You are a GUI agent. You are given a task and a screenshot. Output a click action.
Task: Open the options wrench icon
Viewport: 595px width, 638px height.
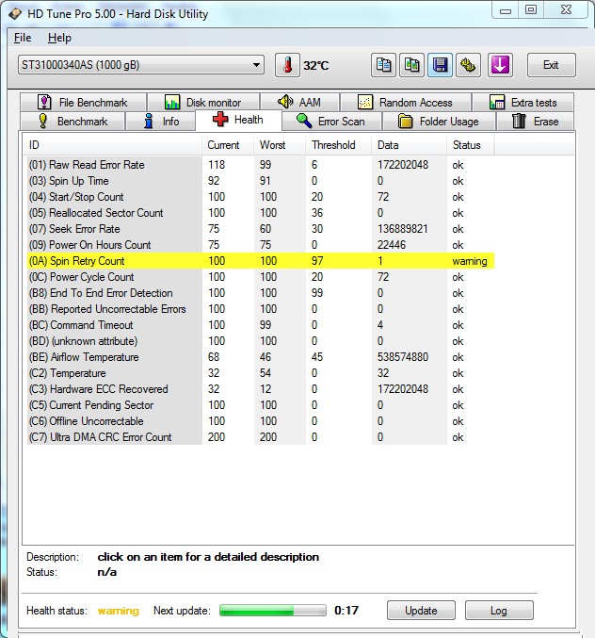468,65
